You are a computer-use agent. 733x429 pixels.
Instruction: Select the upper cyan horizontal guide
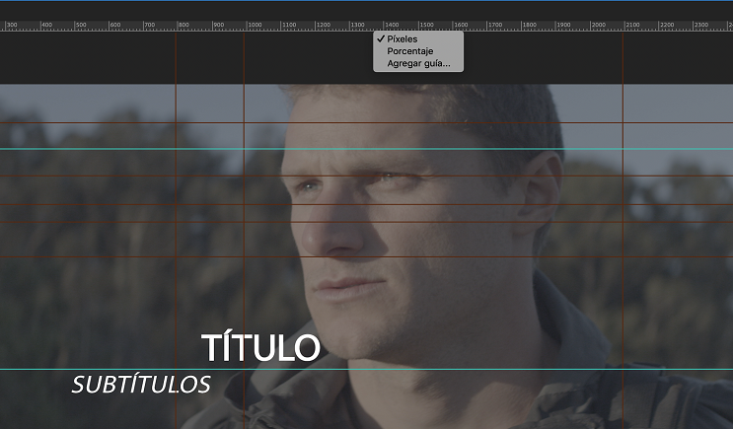(367, 149)
